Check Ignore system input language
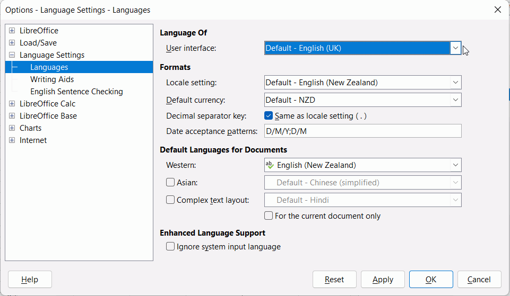The width and height of the screenshot is (510, 296). click(x=170, y=246)
